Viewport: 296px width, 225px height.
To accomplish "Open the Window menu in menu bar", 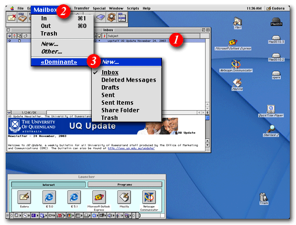I will point(116,9).
